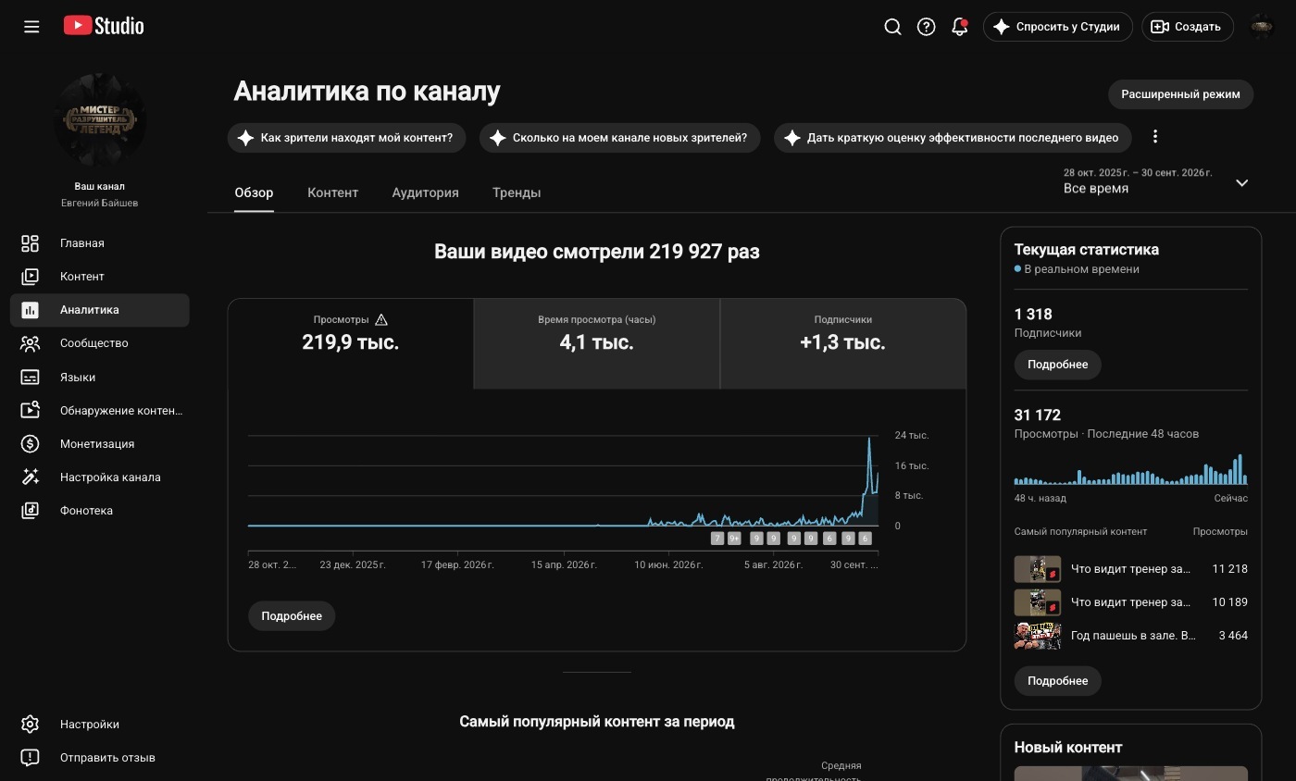
Task: Click the views warning triangle icon
Action: pyautogui.click(x=380, y=320)
